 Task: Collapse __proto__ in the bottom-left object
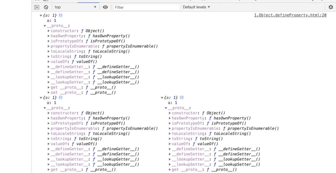(45, 108)
